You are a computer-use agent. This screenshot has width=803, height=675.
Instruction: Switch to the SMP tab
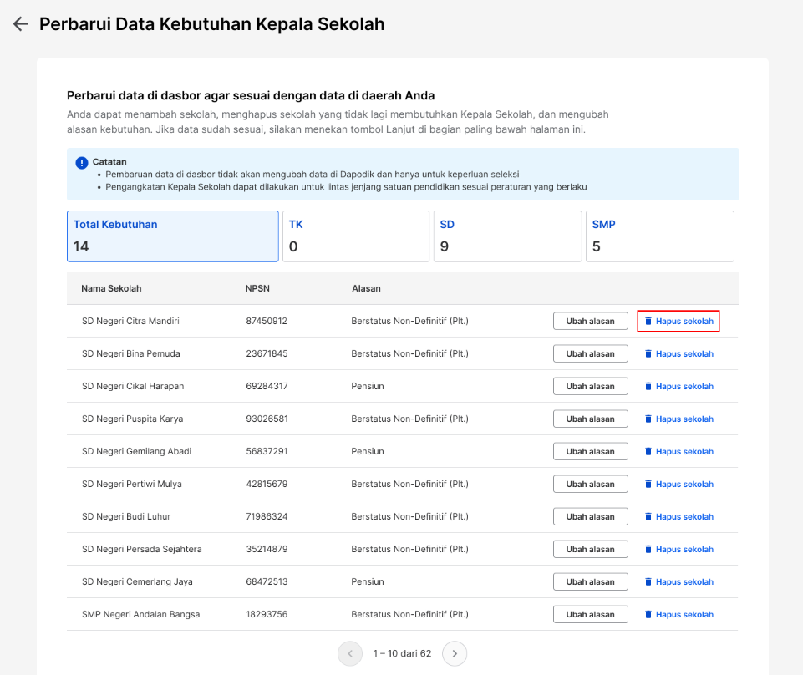(659, 236)
